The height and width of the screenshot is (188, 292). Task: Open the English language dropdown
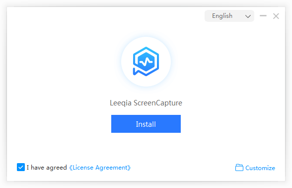click(229, 16)
